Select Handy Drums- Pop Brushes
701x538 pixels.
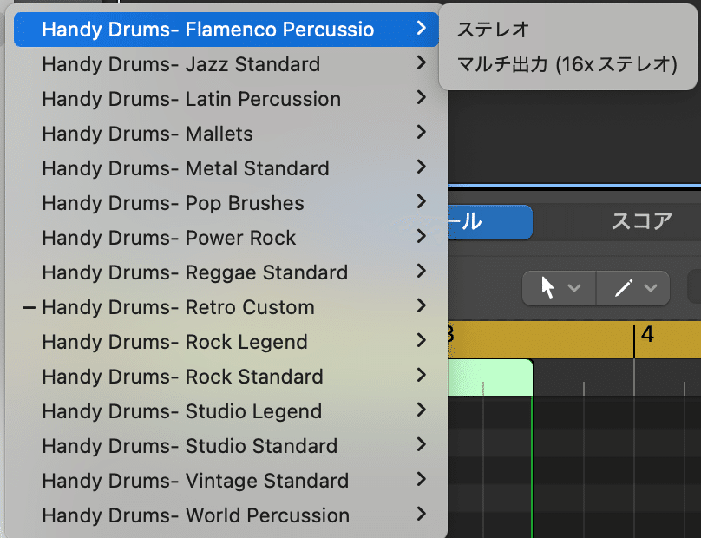point(173,203)
